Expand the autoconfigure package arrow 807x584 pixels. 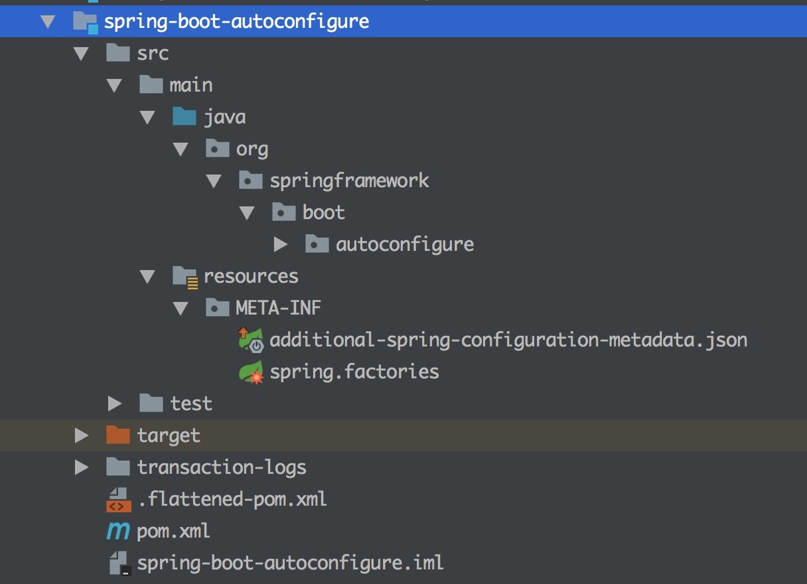coord(281,245)
